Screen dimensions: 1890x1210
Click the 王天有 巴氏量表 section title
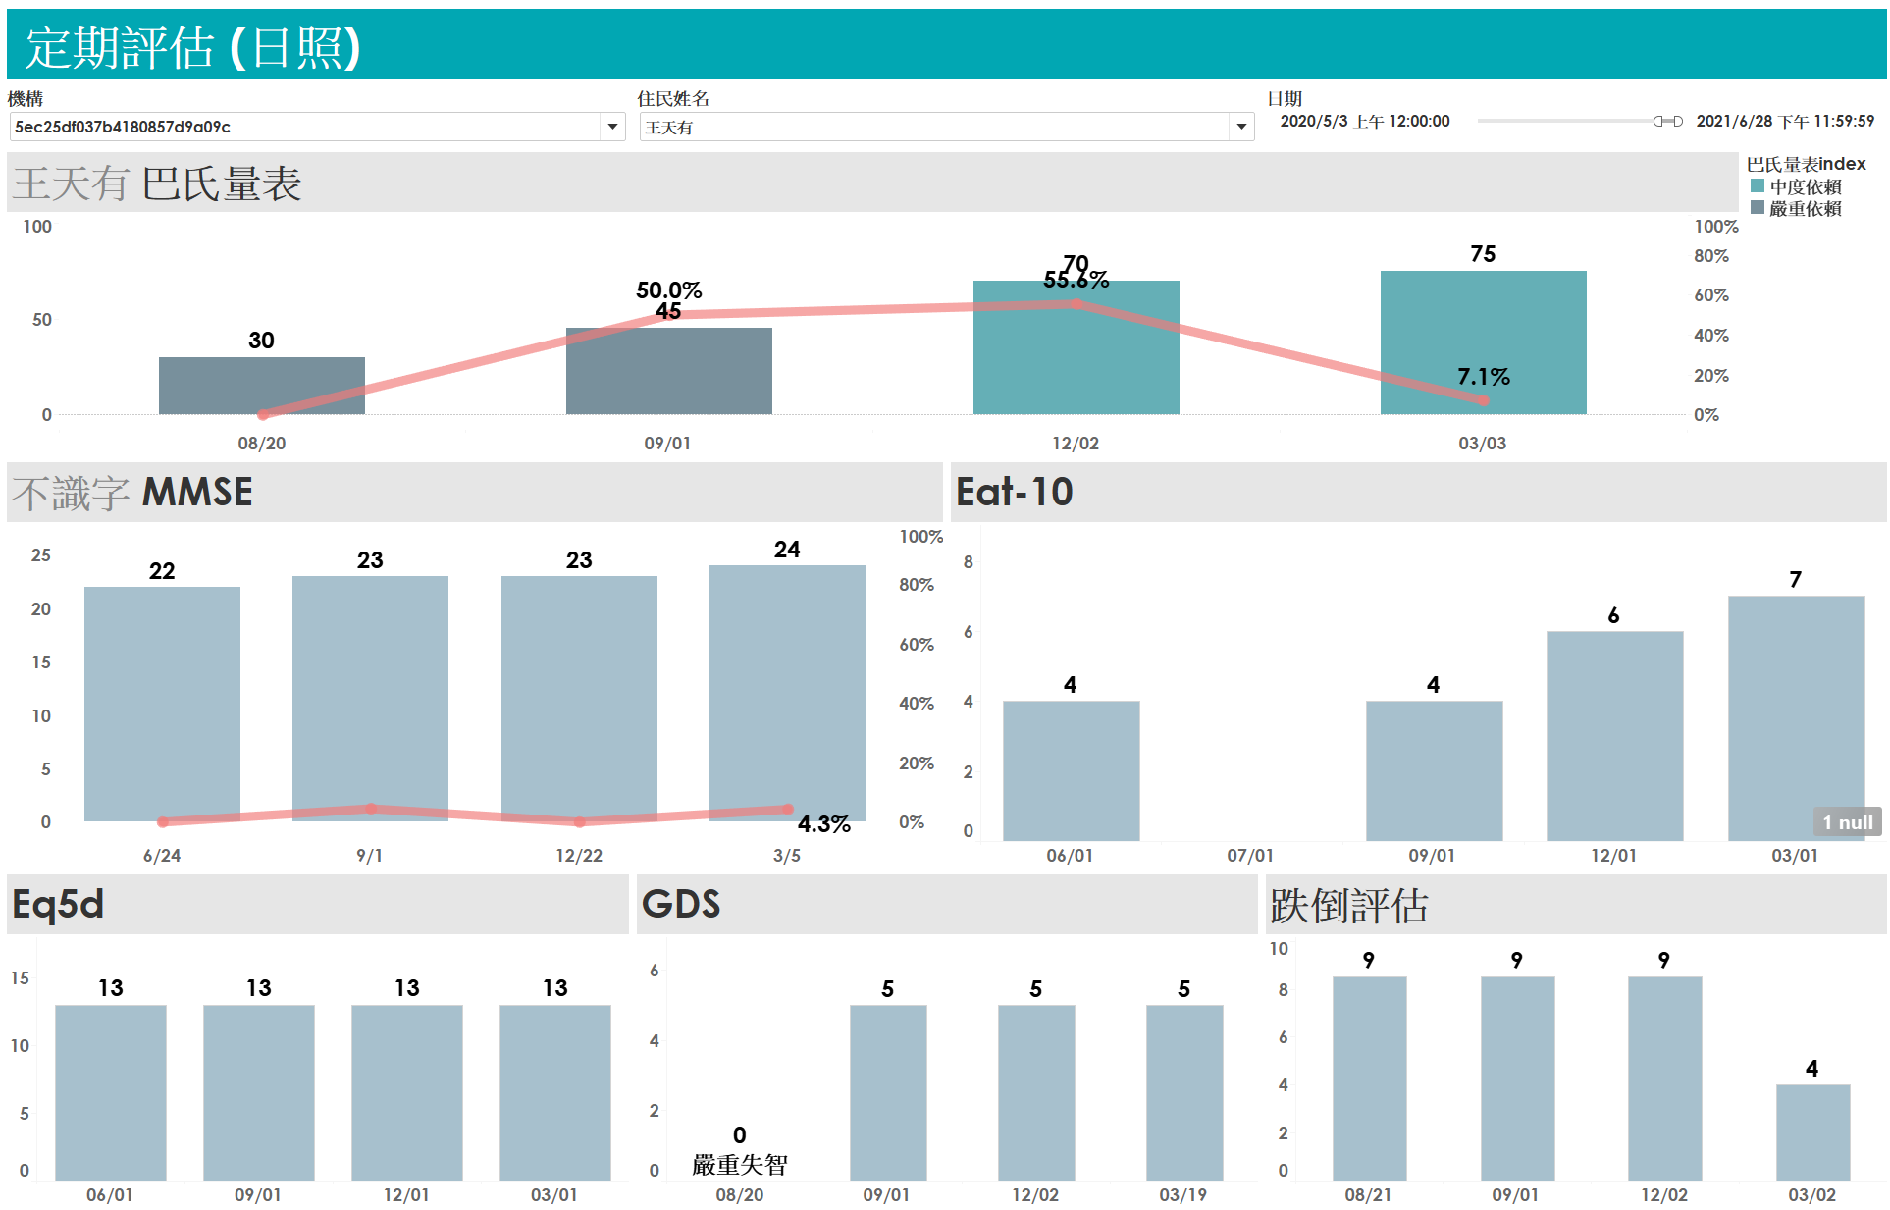point(157,184)
